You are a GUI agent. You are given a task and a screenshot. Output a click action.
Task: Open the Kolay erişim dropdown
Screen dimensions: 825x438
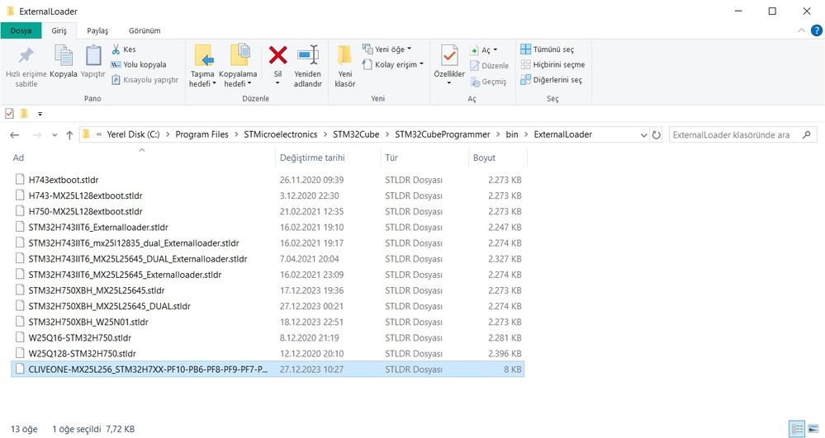point(393,64)
